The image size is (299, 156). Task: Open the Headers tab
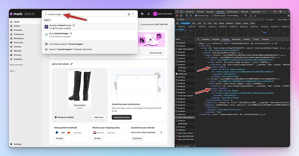click(205, 39)
